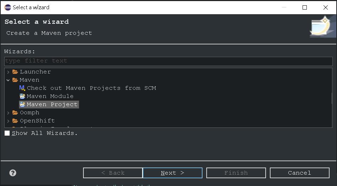
Task: Click the Maven folder icon
Action: tap(15, 80)
